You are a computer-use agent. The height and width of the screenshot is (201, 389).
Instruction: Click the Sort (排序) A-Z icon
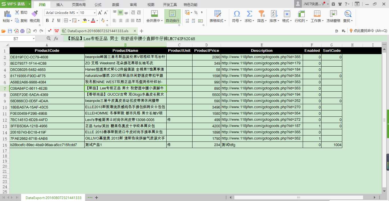point(274,14)
